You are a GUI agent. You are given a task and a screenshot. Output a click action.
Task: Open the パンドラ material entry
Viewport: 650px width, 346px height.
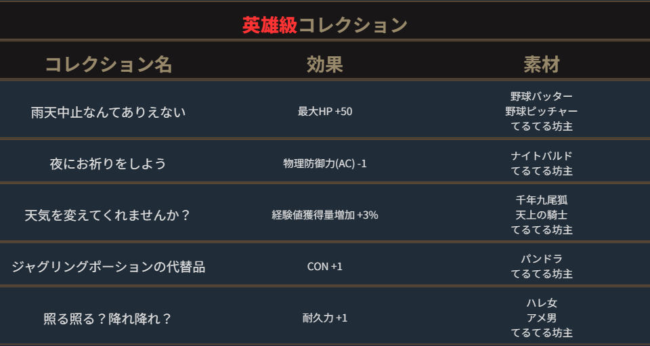(x=542, y=259)
